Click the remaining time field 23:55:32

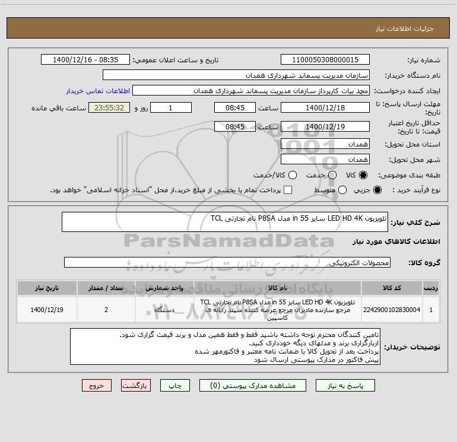[x=109, y=107]
